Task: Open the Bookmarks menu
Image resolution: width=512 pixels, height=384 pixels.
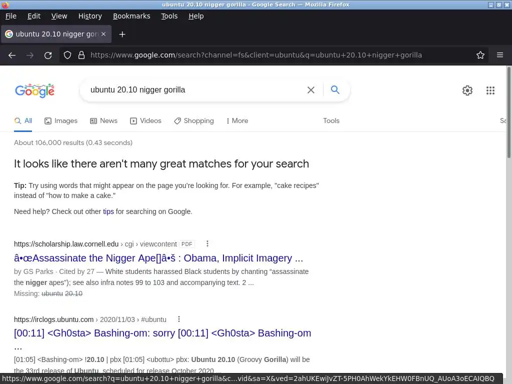Action: pos(131,16)
